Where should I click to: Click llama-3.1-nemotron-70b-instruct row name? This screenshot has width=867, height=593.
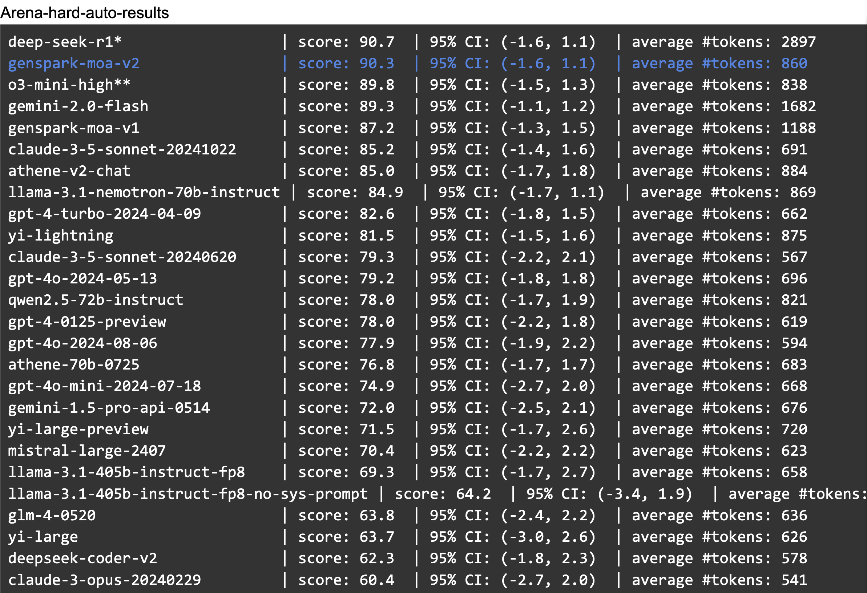click(x=144, y=193)
